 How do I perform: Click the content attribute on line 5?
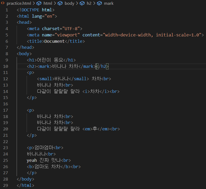[91, 35]
